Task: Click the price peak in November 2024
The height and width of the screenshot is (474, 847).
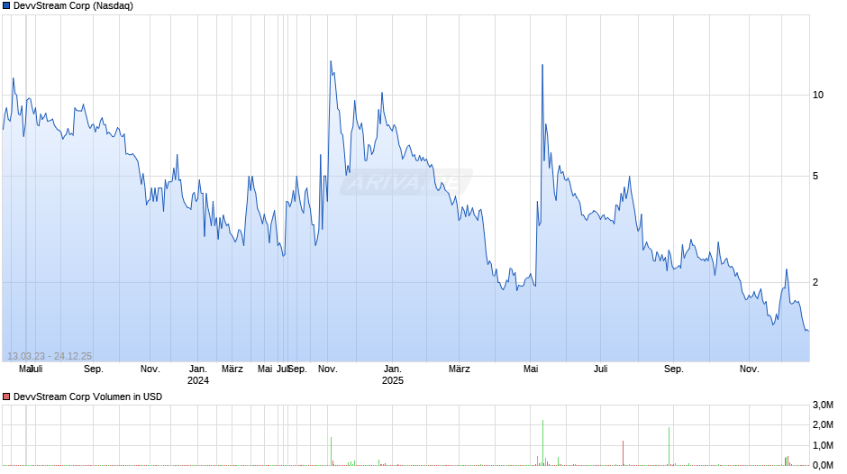Action: 331,61
